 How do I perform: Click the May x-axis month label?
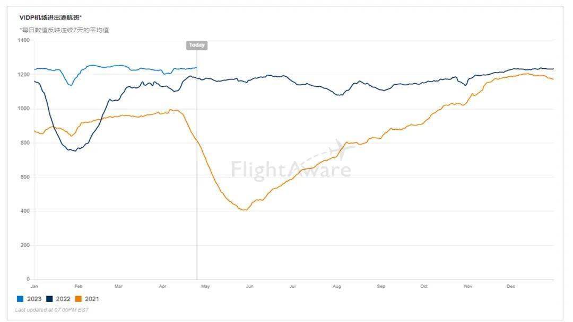[x=205, y=286]
